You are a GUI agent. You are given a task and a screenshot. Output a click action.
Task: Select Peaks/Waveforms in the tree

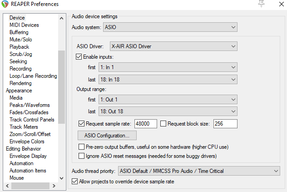(x=30, y=105)
